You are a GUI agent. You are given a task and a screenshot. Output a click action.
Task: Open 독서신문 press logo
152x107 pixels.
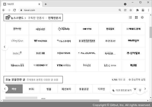[x=110, y=53]
